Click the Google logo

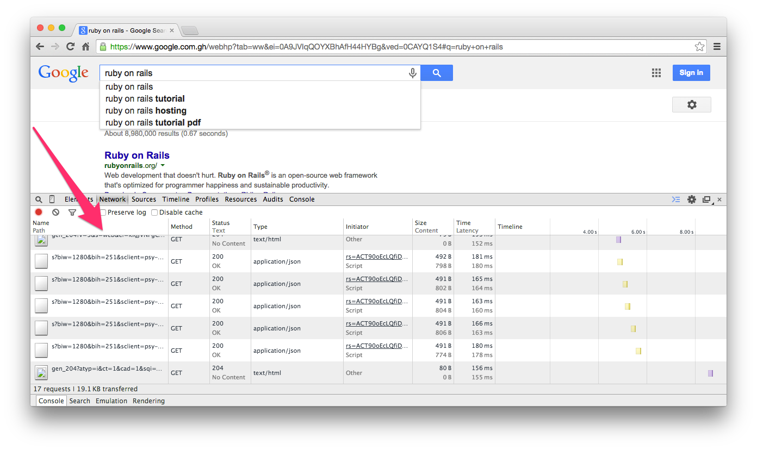pyautogui.click(x=63, y=73)
